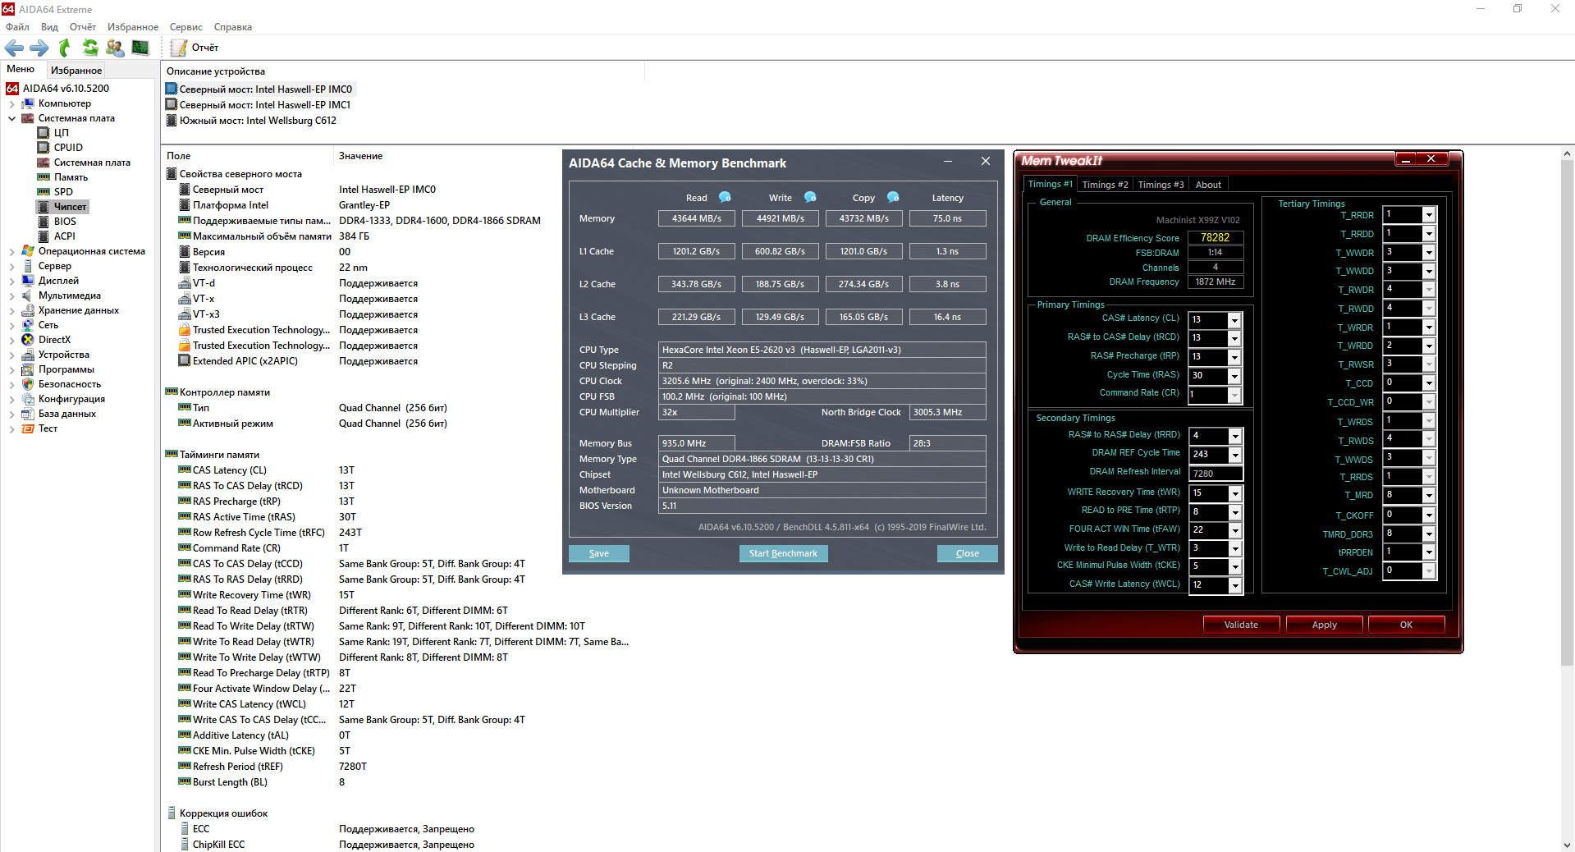Click the blue Forward arrow in AIDA64 toolbar
This screenshot has height=852, width=1575.
(39, 48)
